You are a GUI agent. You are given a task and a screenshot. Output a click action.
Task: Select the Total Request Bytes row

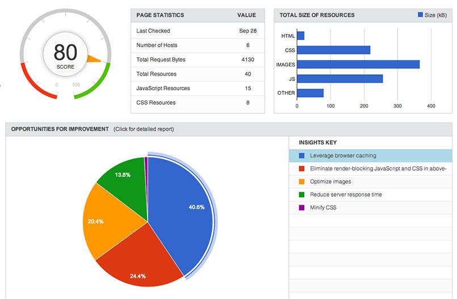click(x=197, y=60)
